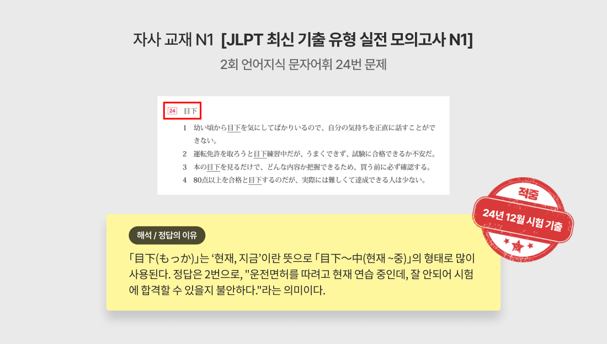Click the underlined 目下 in choice 1
607x344 pixels.
click(x=234, y=128)
